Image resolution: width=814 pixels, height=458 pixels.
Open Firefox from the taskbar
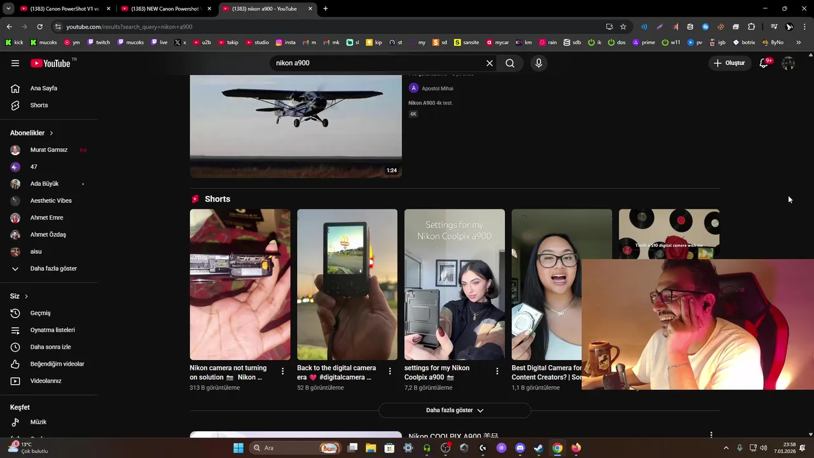[576, 448]
